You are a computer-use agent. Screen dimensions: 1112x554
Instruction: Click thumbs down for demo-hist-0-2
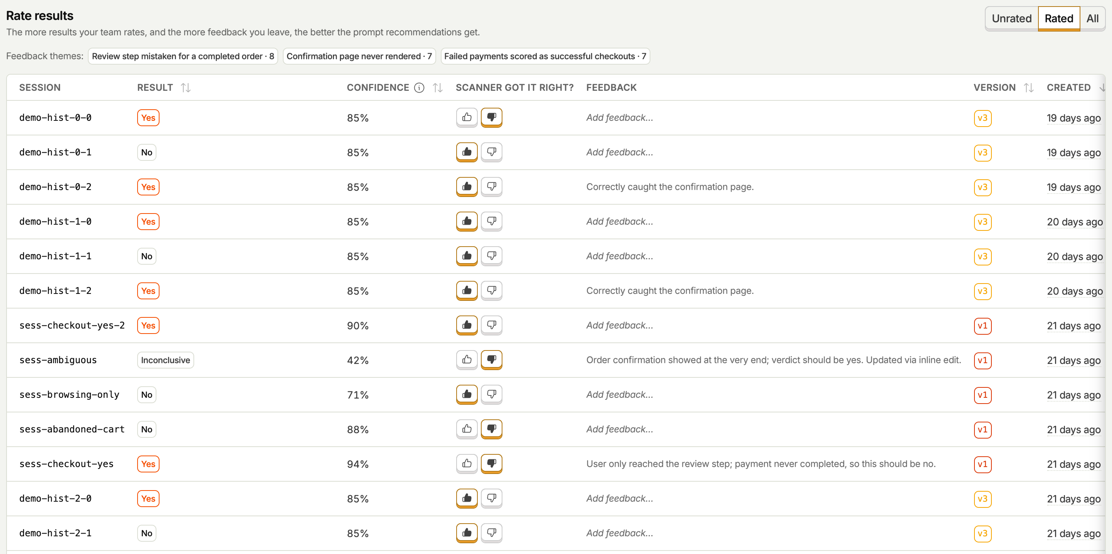pyautogui.click(x=491, y=187)
